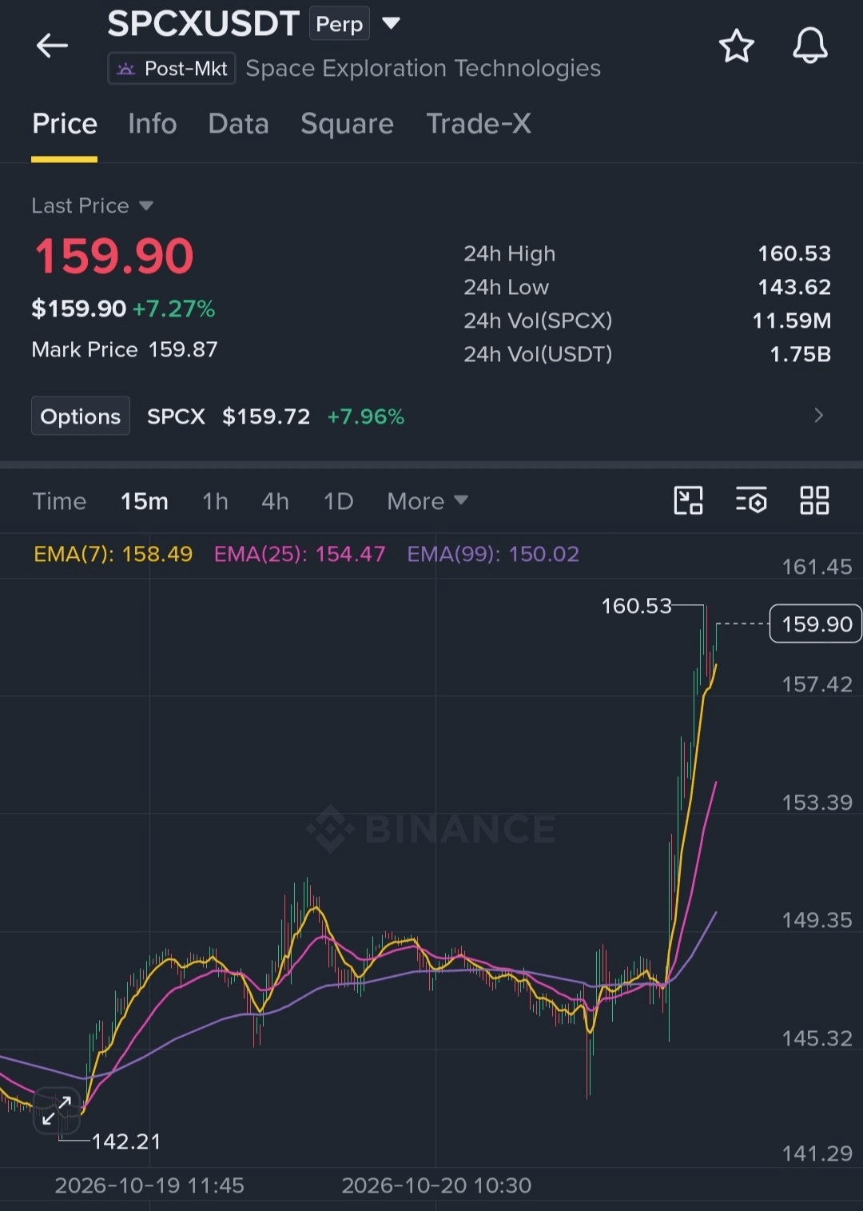Open the SPCXUSDT pair selector dropdown arrow
The height and width of the screenshot is (1211, 863).
pos(391,24)
